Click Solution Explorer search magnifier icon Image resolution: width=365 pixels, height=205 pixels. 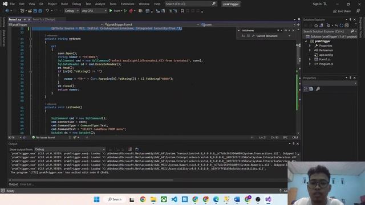352,31
